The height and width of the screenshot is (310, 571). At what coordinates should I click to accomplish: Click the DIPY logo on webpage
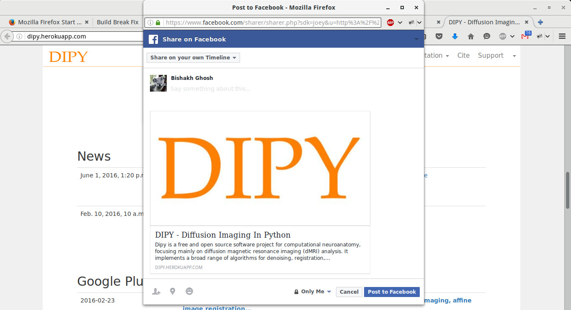tap(68, 56)
